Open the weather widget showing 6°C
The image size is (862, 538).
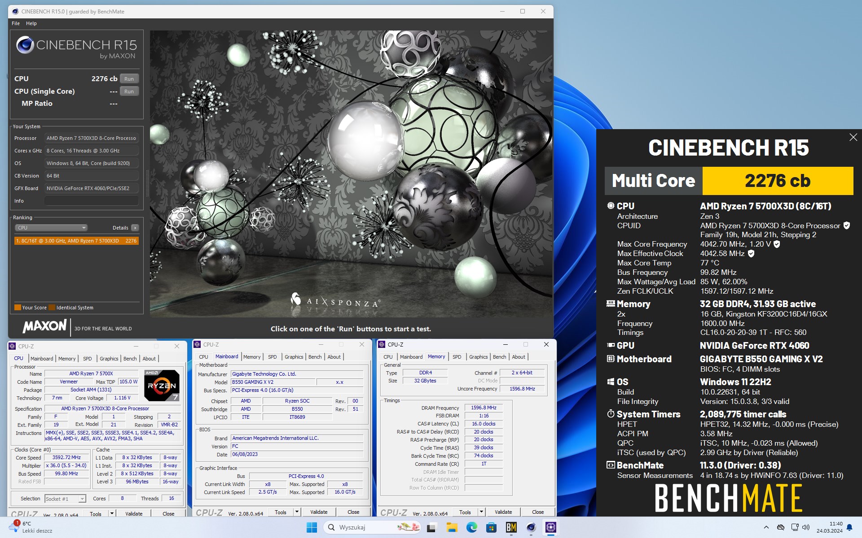coord(31,527)
